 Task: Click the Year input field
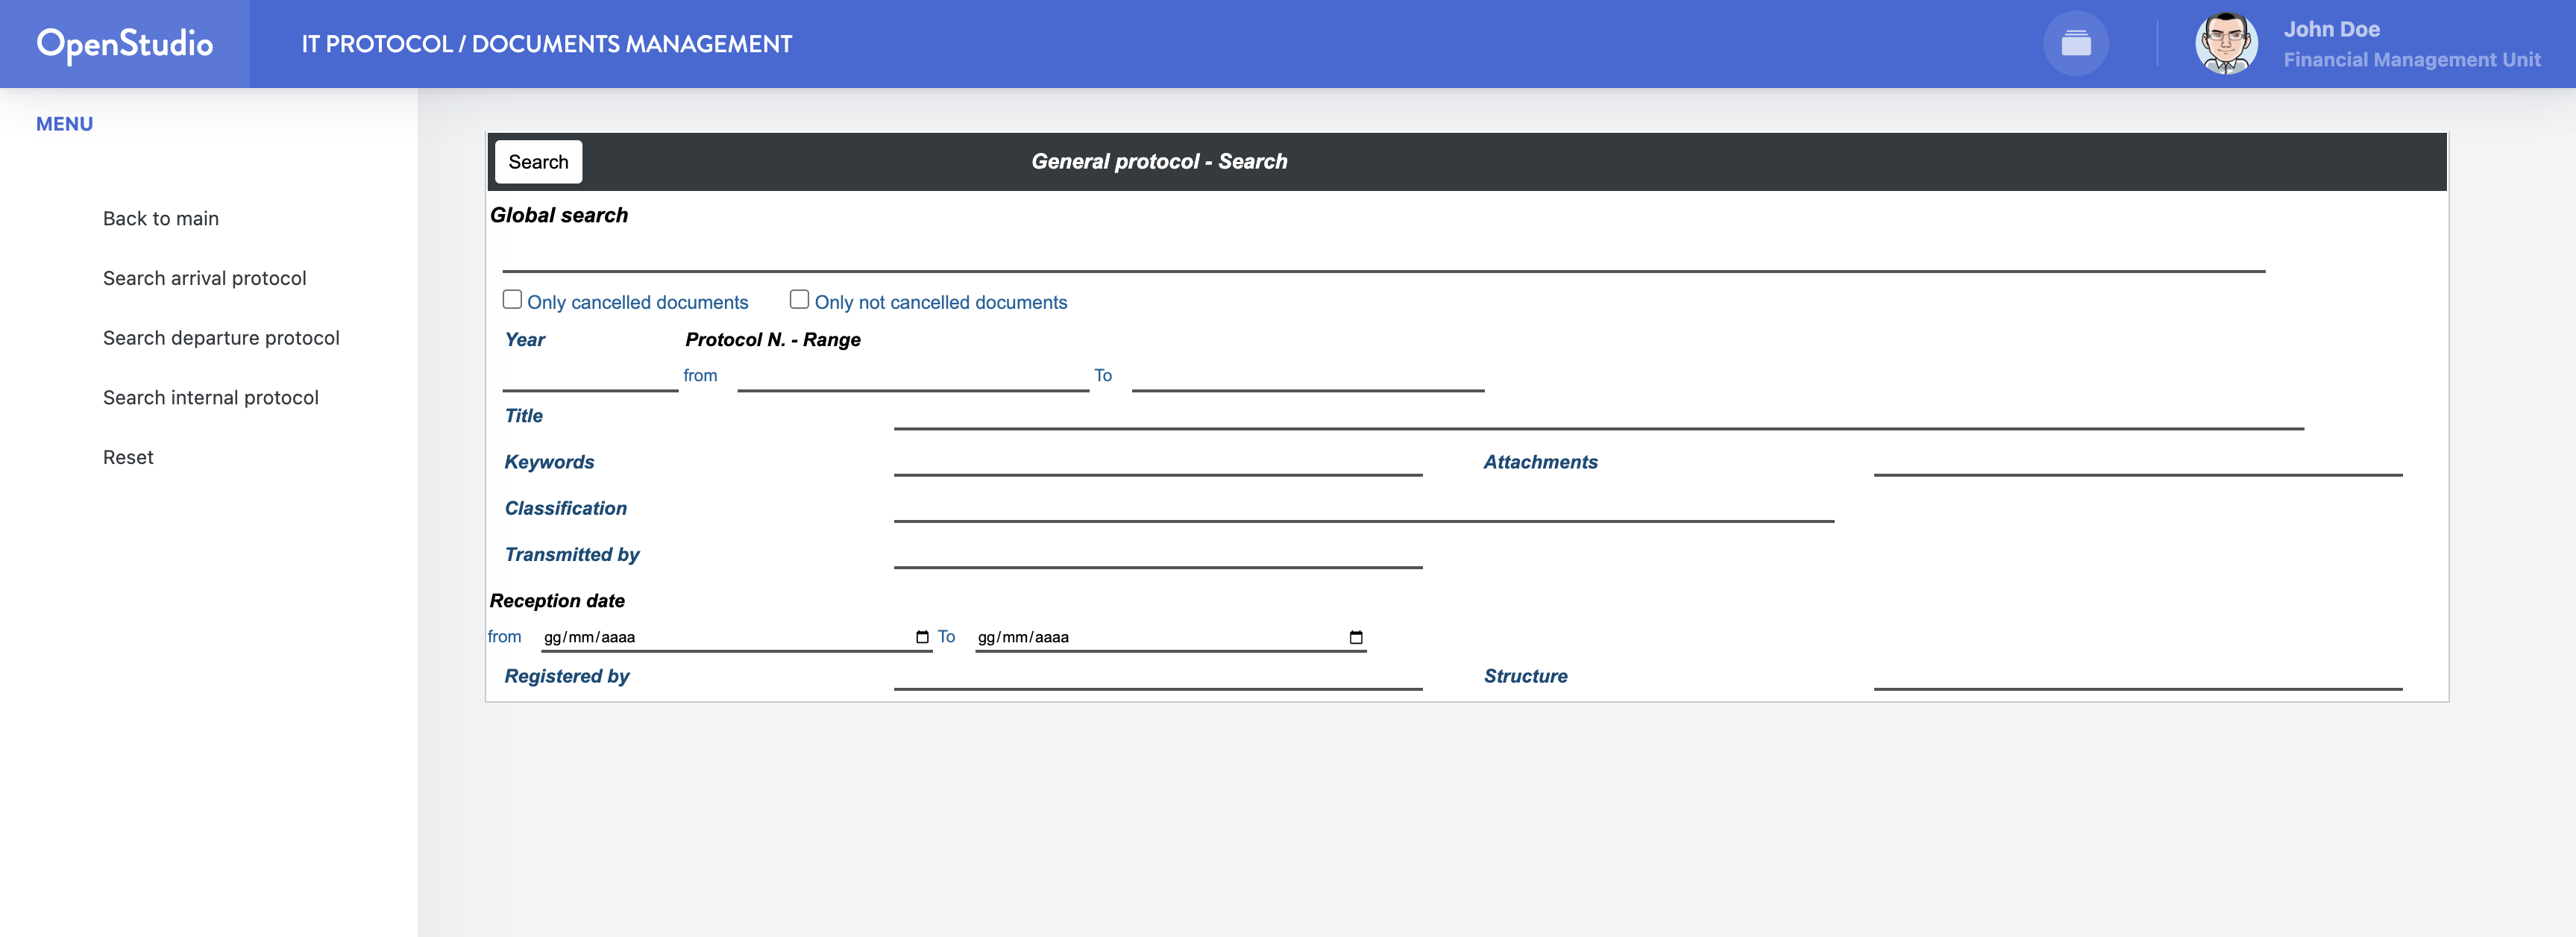590,376
